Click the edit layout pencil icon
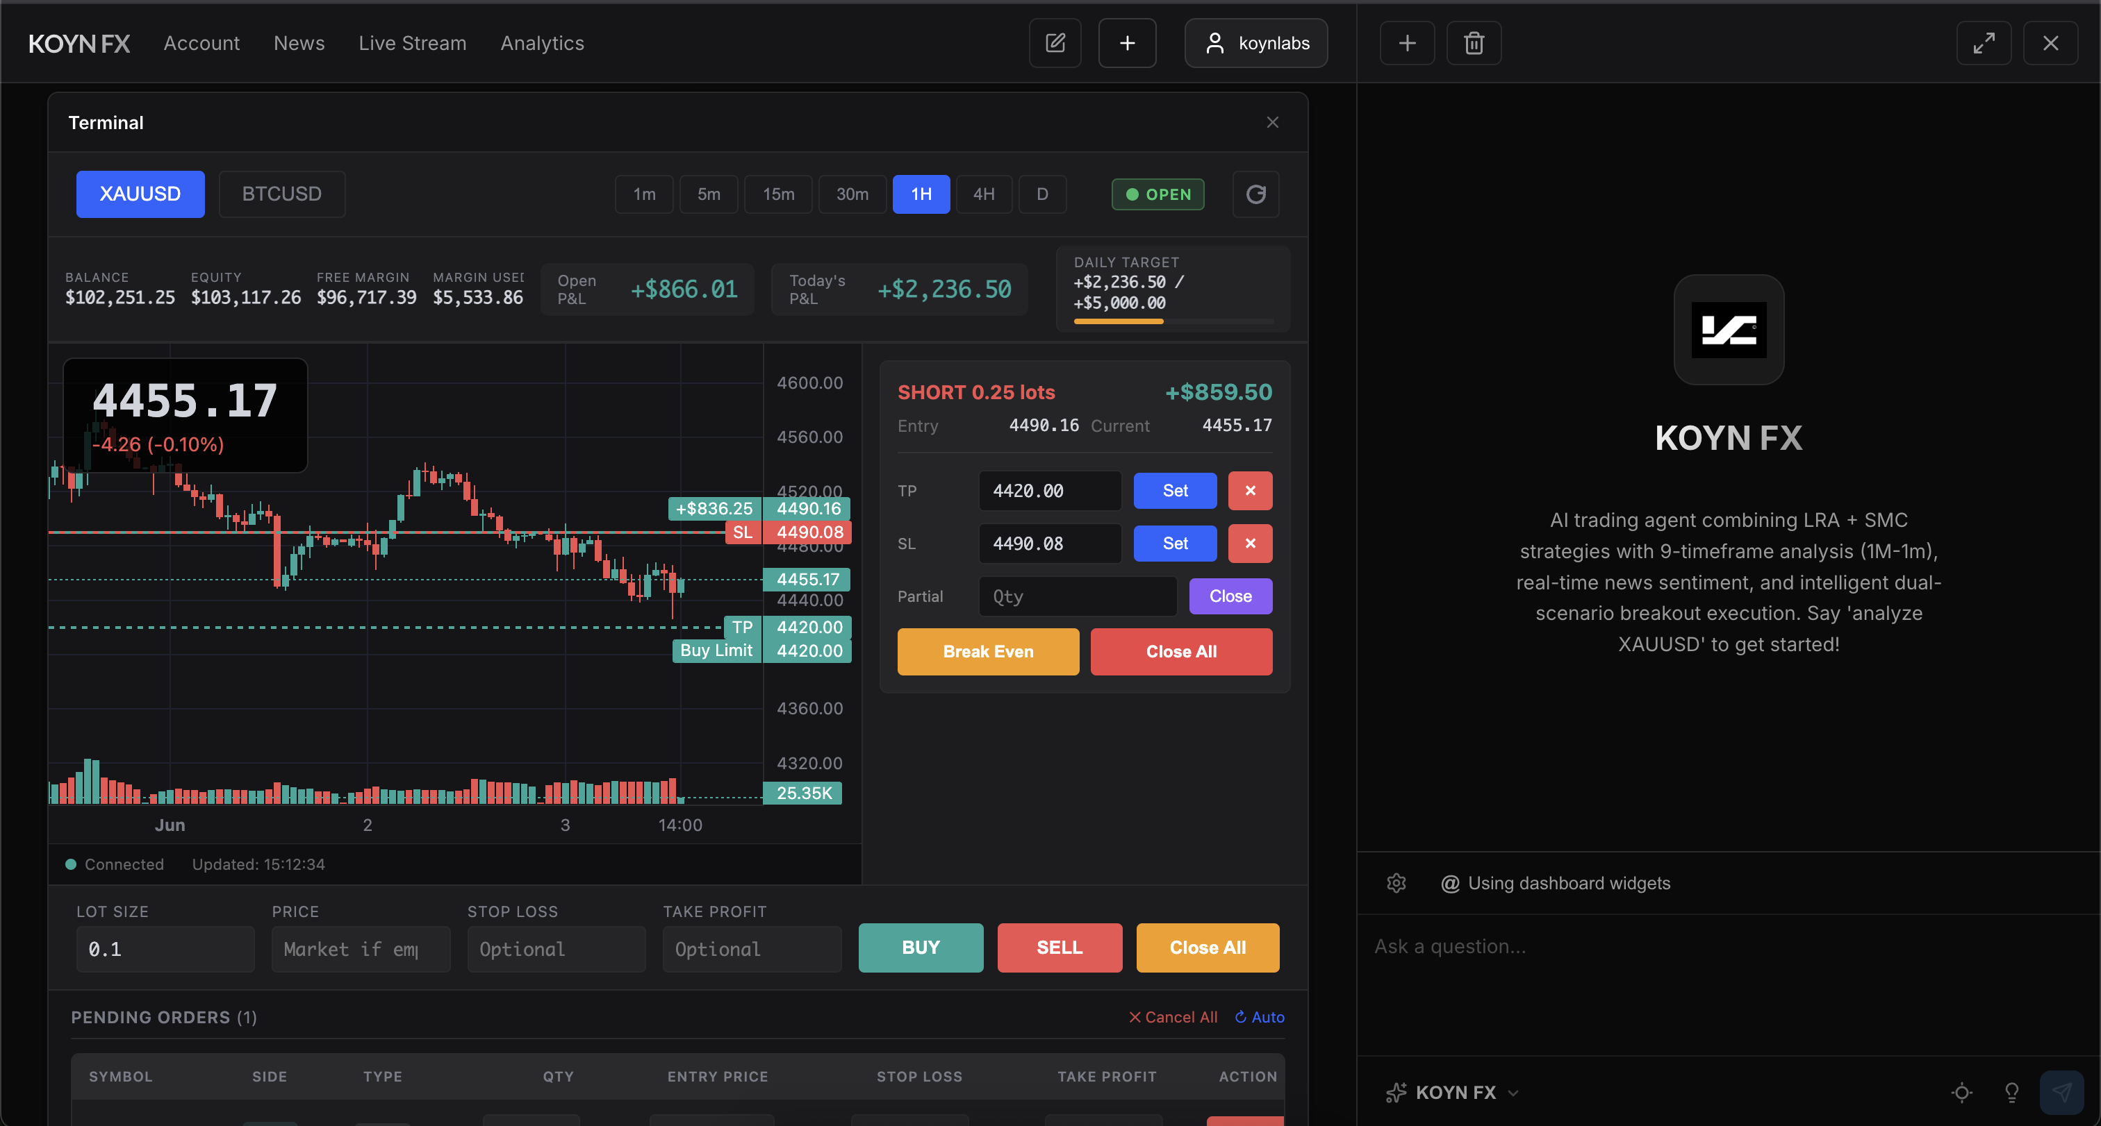Image resolution: width=2101 pixels, height=1126 pixels. 1055,43
